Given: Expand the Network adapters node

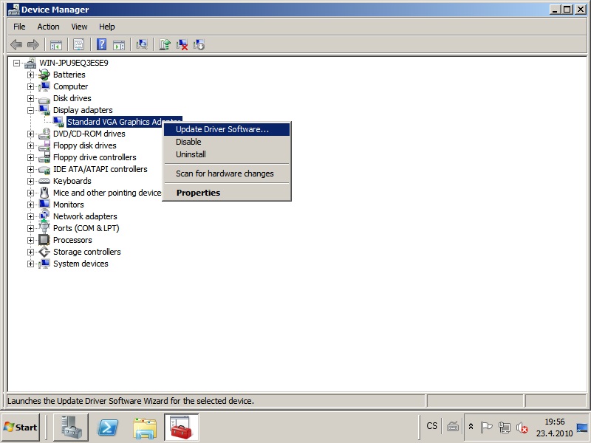Looking at the screenshot, I should 31,216.
